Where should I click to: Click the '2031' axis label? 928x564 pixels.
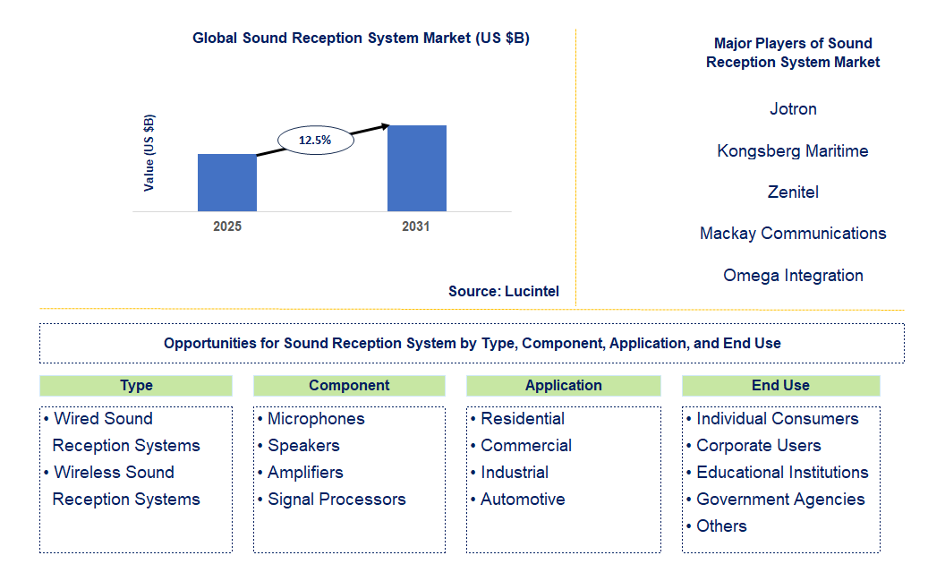click(x=415, y=226)
